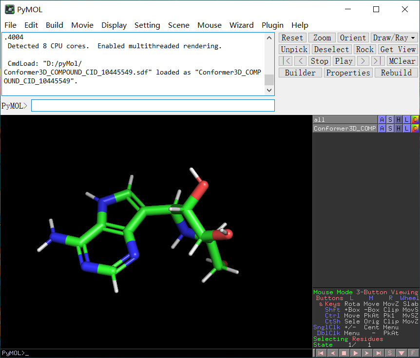This screenshot has height=358, width=420.
Task: Click the Reset view button
Action: pyautogui.click(x=292, y=38)
